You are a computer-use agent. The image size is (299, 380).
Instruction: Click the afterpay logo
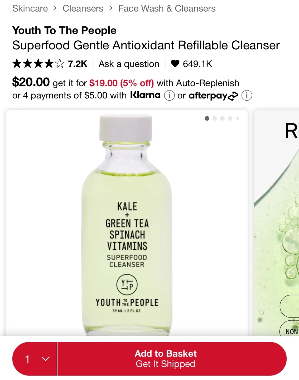point(214,96)
